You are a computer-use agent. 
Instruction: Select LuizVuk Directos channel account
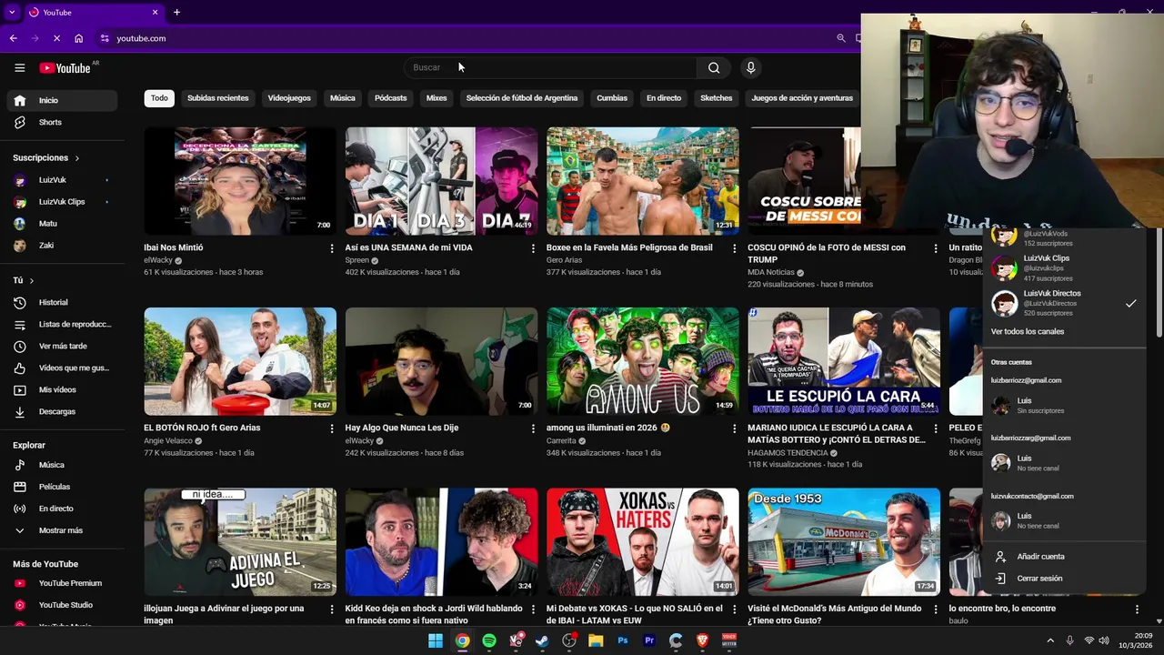tap(1064, 303)
